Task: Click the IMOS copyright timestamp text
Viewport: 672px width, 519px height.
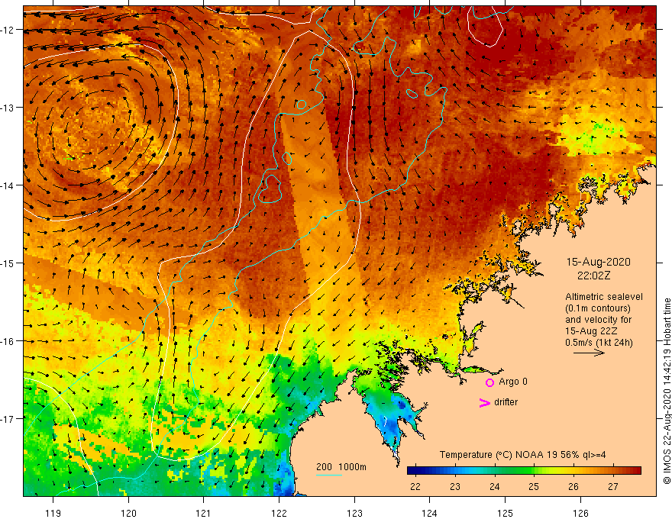Action: pyautogui.click(x=667, y=391)
